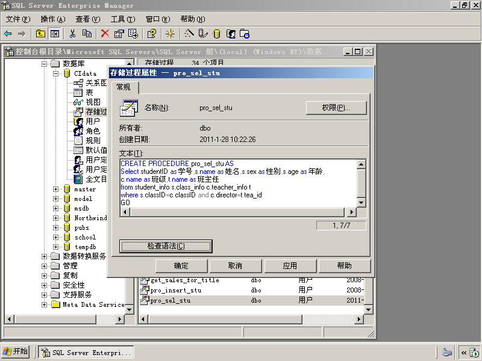Expand hidden tray icons chevron
Viewport: 482px width, 361px height.
click(x=463, y=353)
